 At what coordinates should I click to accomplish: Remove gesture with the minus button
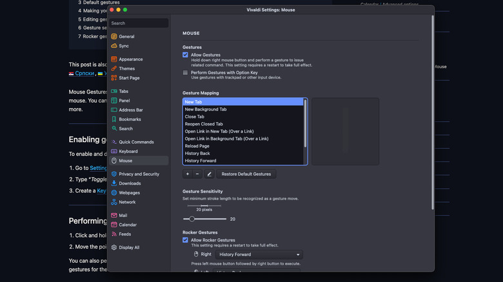click(197, 174)
